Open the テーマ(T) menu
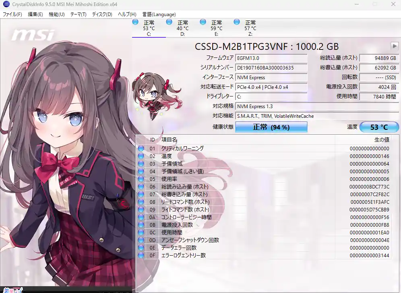401x293 pixels. pos(78,14)
